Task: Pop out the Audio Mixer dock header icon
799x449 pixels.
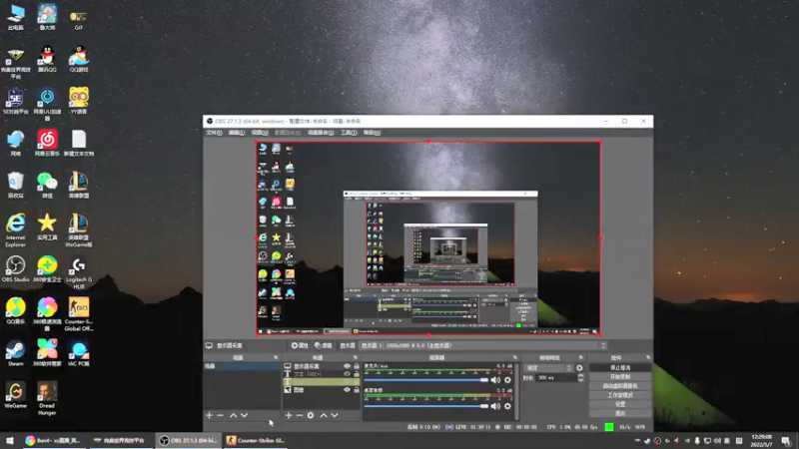Action: 515,358
